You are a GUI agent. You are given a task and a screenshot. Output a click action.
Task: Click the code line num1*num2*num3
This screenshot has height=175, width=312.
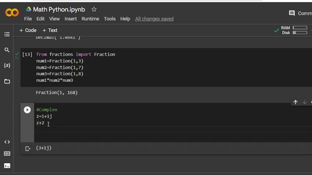coord(55,80)
